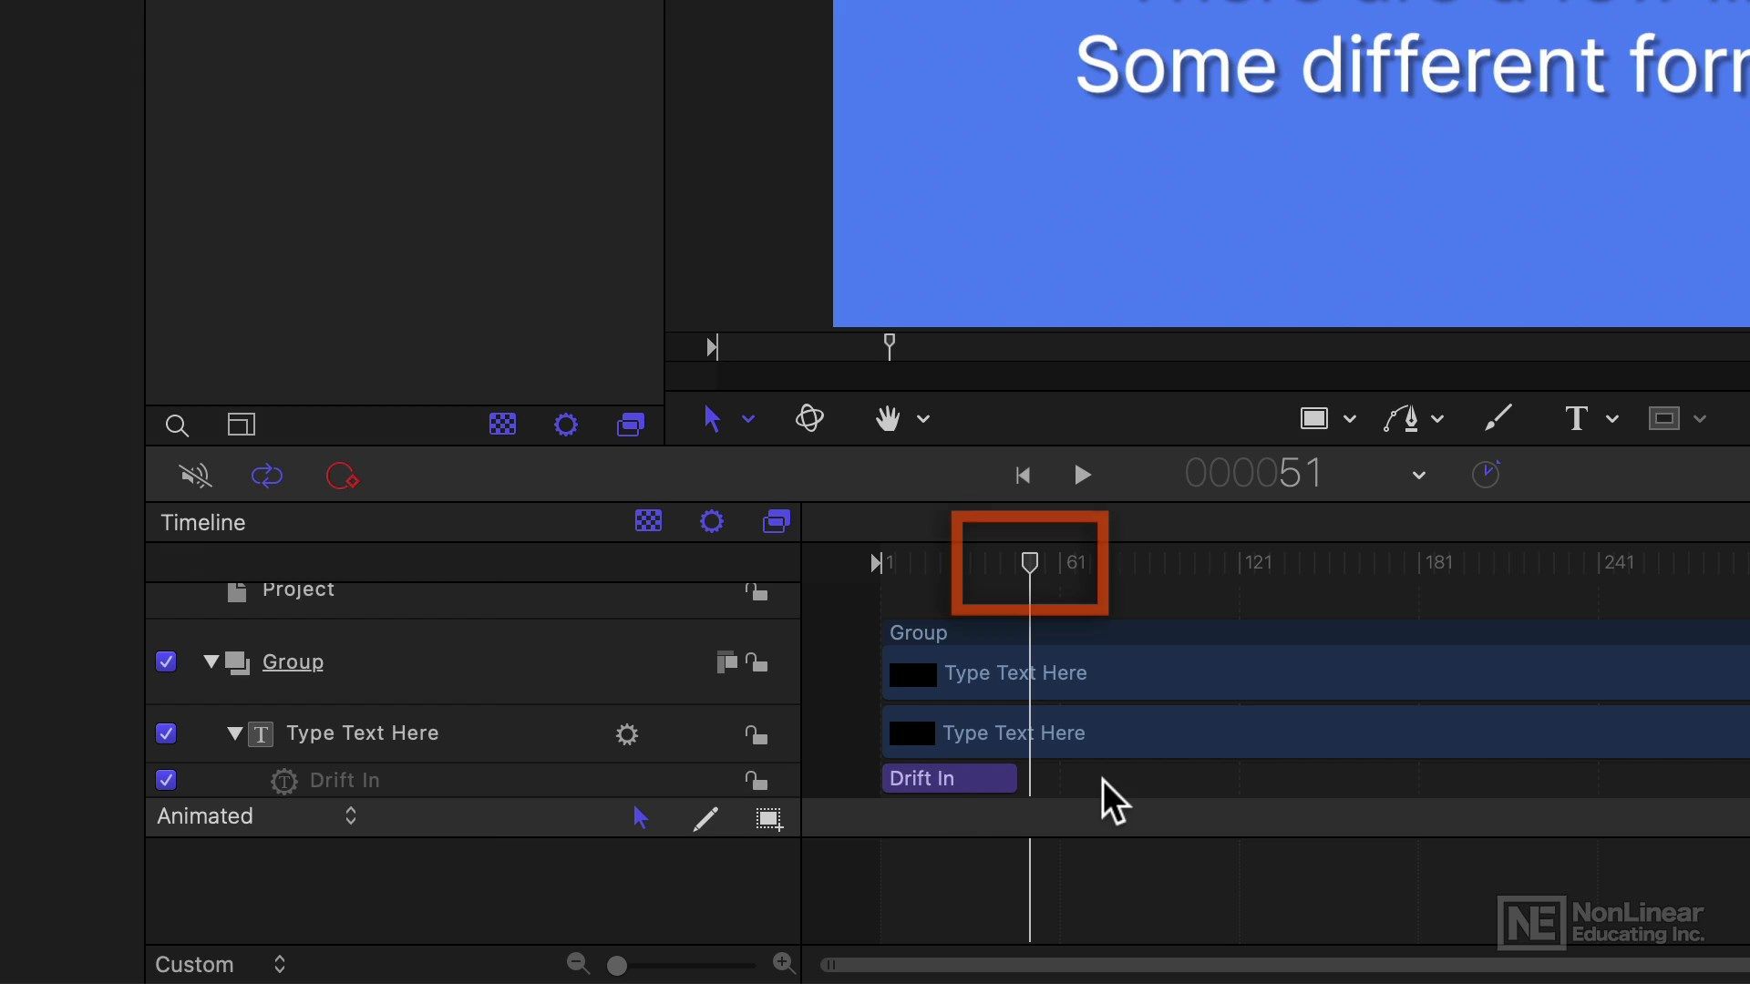
Task: Jump to project start button
Action: (1023, 475)
